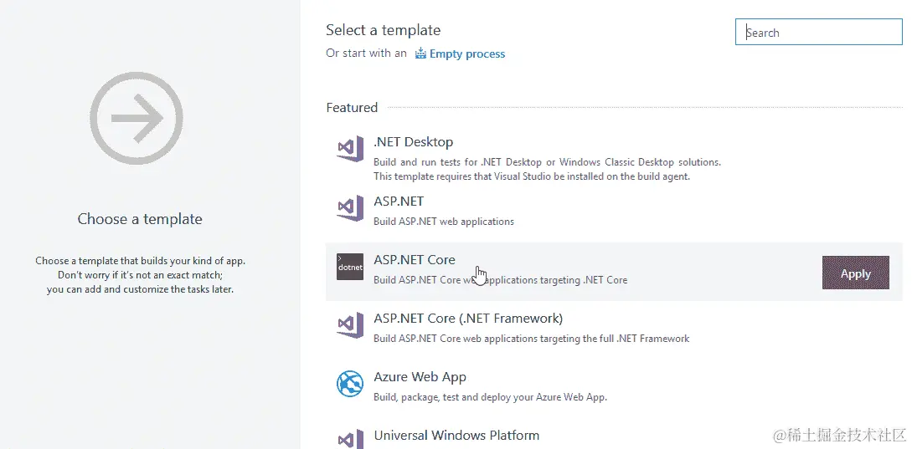Select the .NET Desktop template title

[x=413, y=142]
